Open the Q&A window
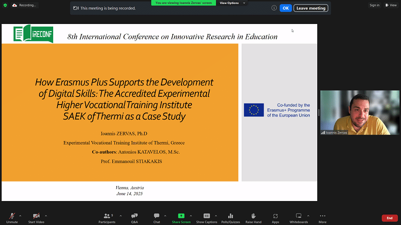 (x=134, y=216)
